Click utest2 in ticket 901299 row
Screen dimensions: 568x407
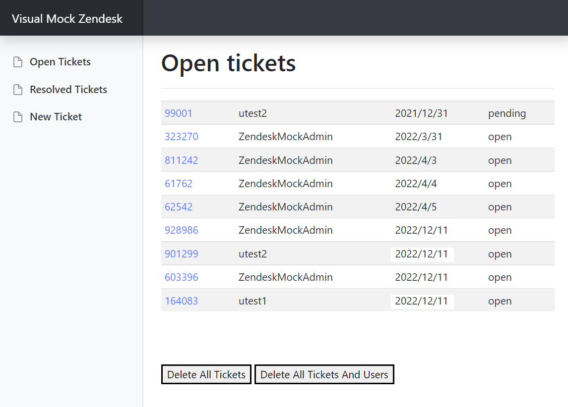coord(252,254)
